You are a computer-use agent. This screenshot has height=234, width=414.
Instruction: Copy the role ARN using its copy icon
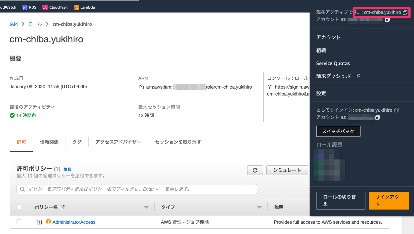click(x=141, y=87)
